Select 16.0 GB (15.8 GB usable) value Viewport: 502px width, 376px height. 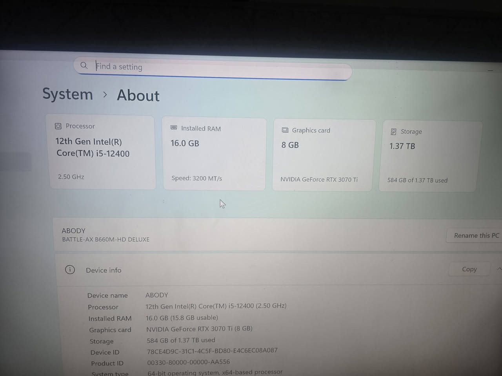point(182,318)
